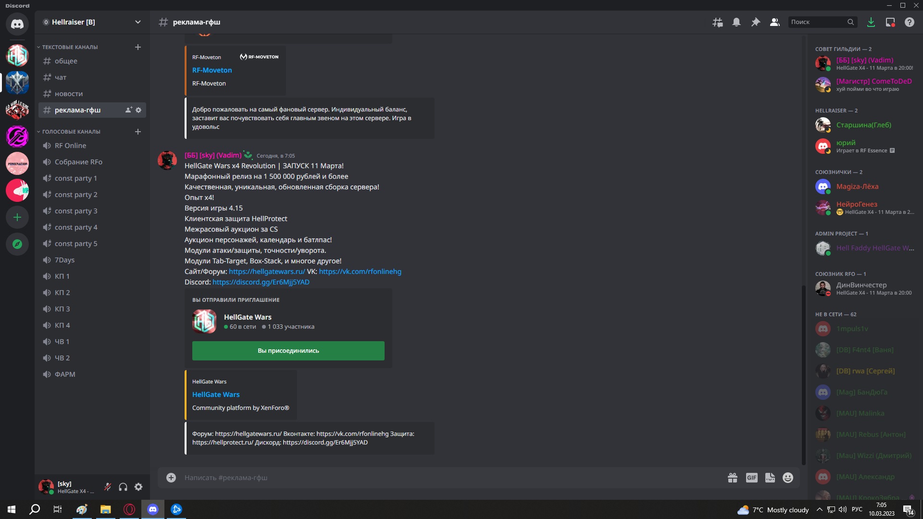This screenshot has width=923, height=519.
Task: Switch input language РУС in tray
Action: pyautogui.click(x=857, y=509)
